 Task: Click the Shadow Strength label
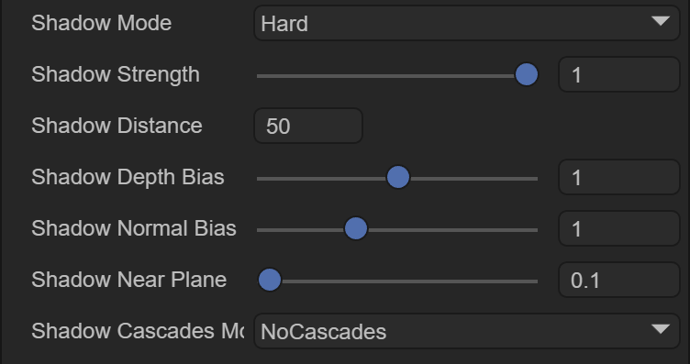[x=116, y=74]
